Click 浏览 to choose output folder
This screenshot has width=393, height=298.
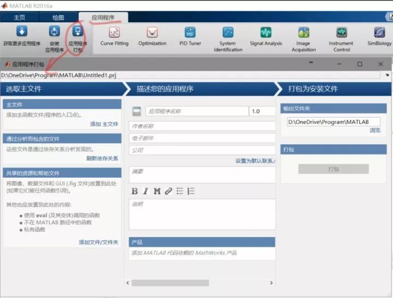pyautogui.click(x=375, y=130)
